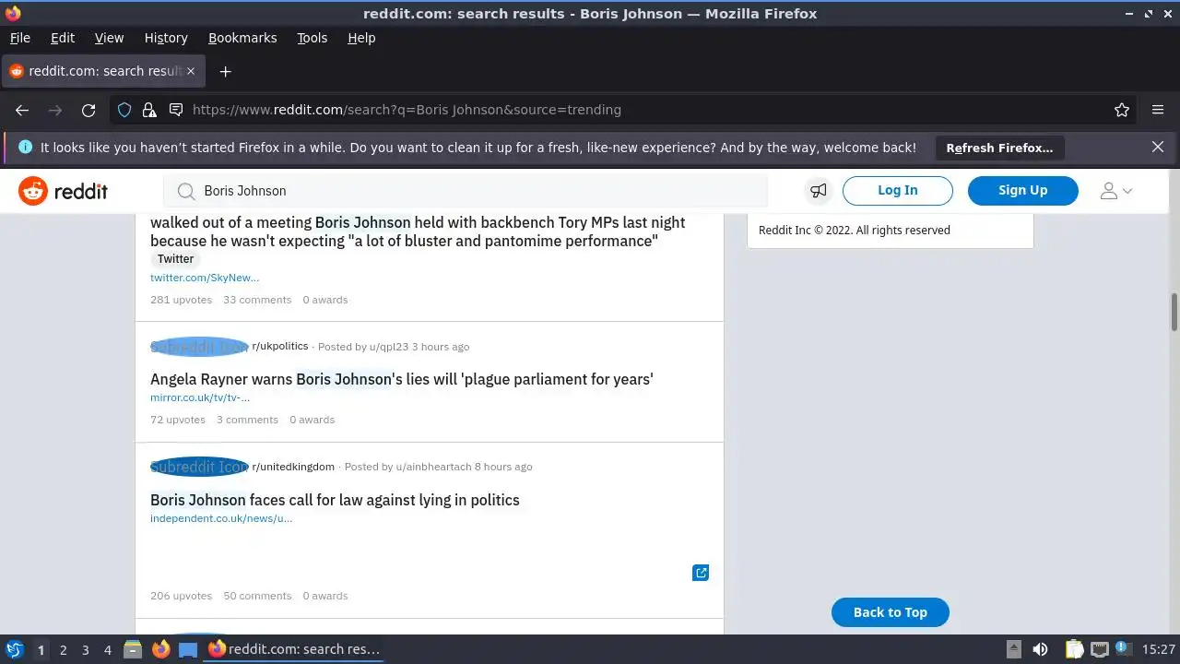1180x664 pixels.
Task: Open the r/unitedkingdom subreddit link
Action: coord(293,467)
